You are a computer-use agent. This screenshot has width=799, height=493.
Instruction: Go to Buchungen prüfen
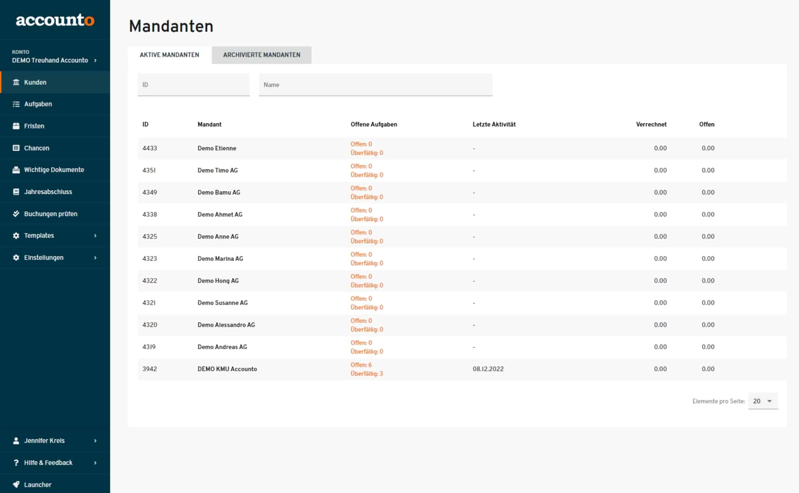pyautogui.click(x=55, y=214)
